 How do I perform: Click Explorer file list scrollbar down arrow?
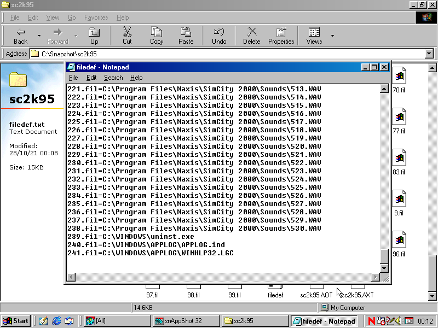(432, 296)
